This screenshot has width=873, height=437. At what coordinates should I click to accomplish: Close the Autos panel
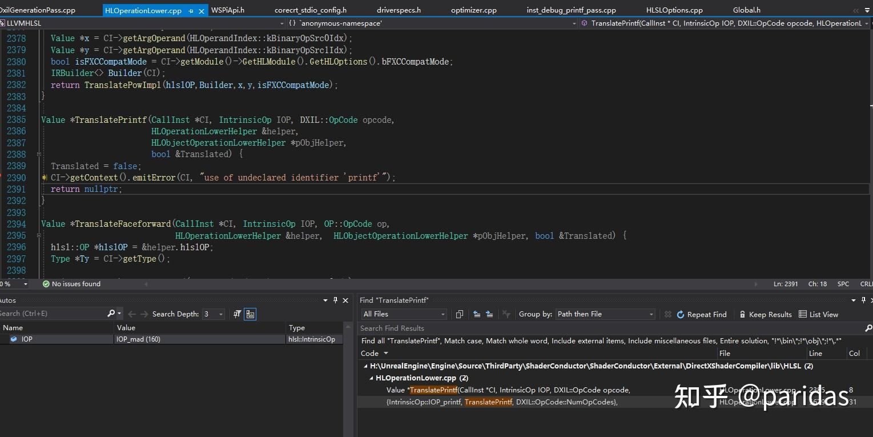(x=345, y=300)
